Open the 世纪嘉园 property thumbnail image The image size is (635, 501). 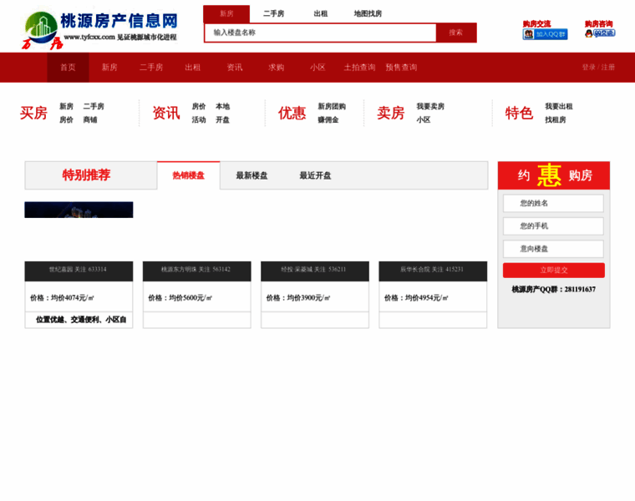point(79,210)
